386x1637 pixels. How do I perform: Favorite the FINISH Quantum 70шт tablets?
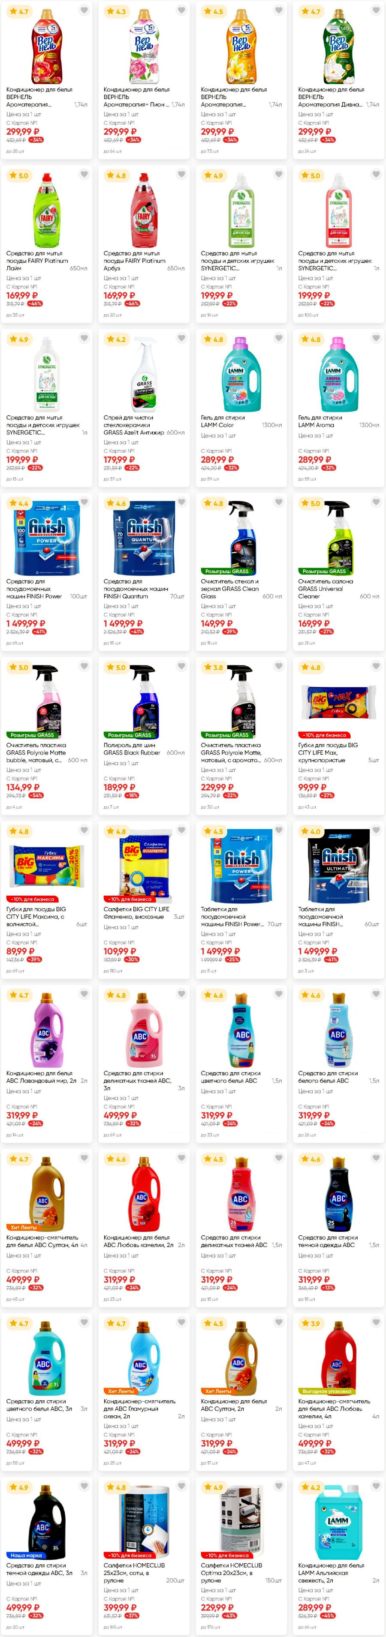(x=181, y=502)
